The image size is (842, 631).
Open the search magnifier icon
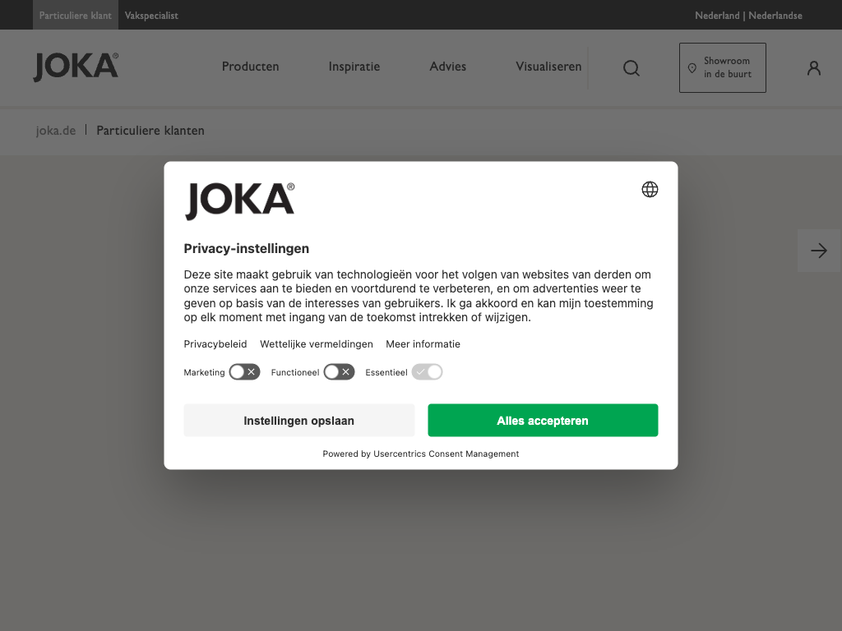tap(631, 68)
